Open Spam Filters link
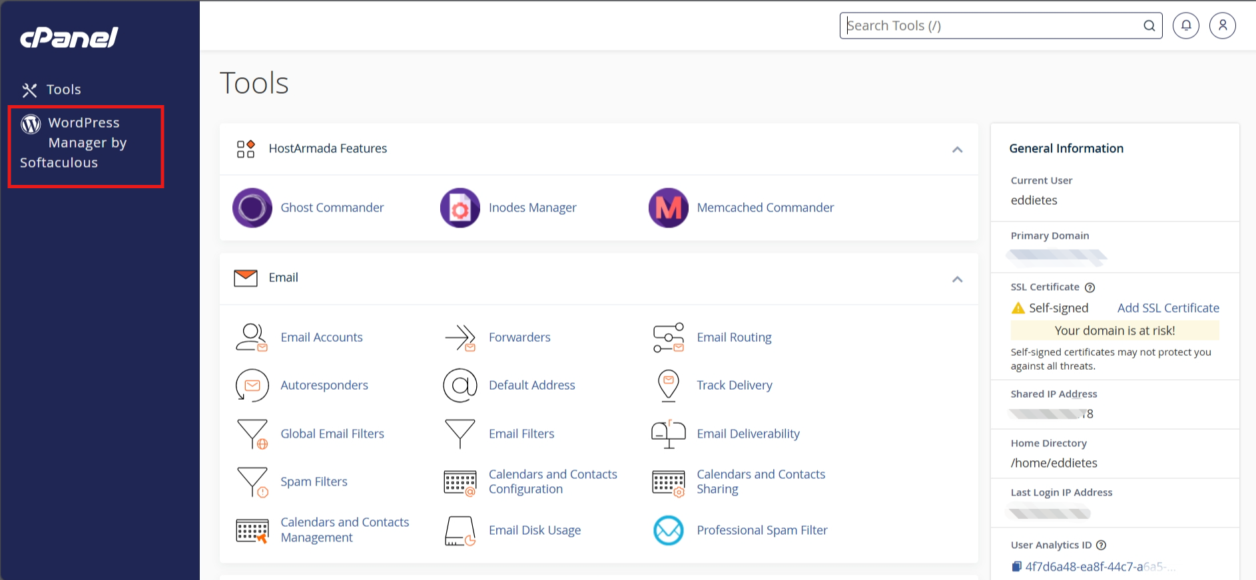 pyautogui.click(x=314, y=482)
